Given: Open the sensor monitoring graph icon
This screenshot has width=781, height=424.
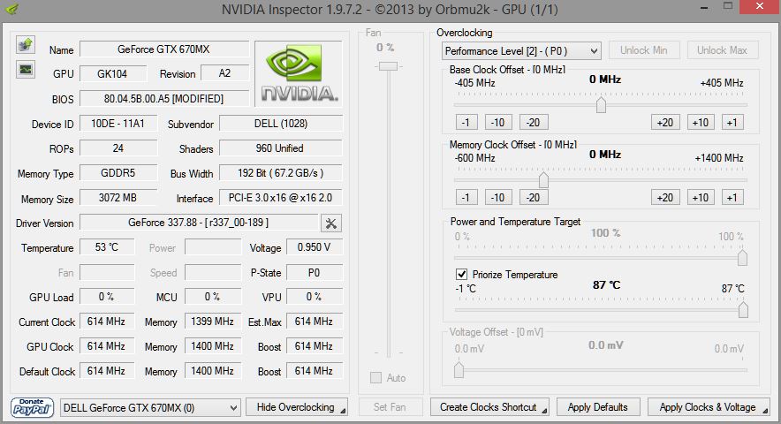Looking at the screenshot, I should tap(26, 69).
